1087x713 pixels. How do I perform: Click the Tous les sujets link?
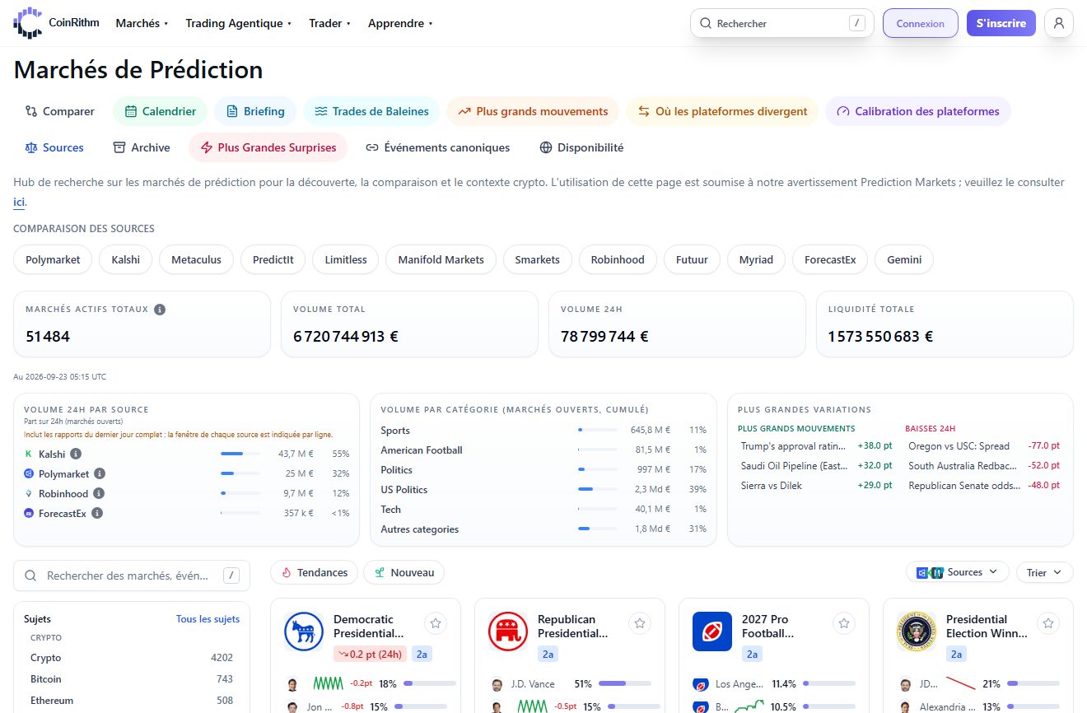pos(208,619)
